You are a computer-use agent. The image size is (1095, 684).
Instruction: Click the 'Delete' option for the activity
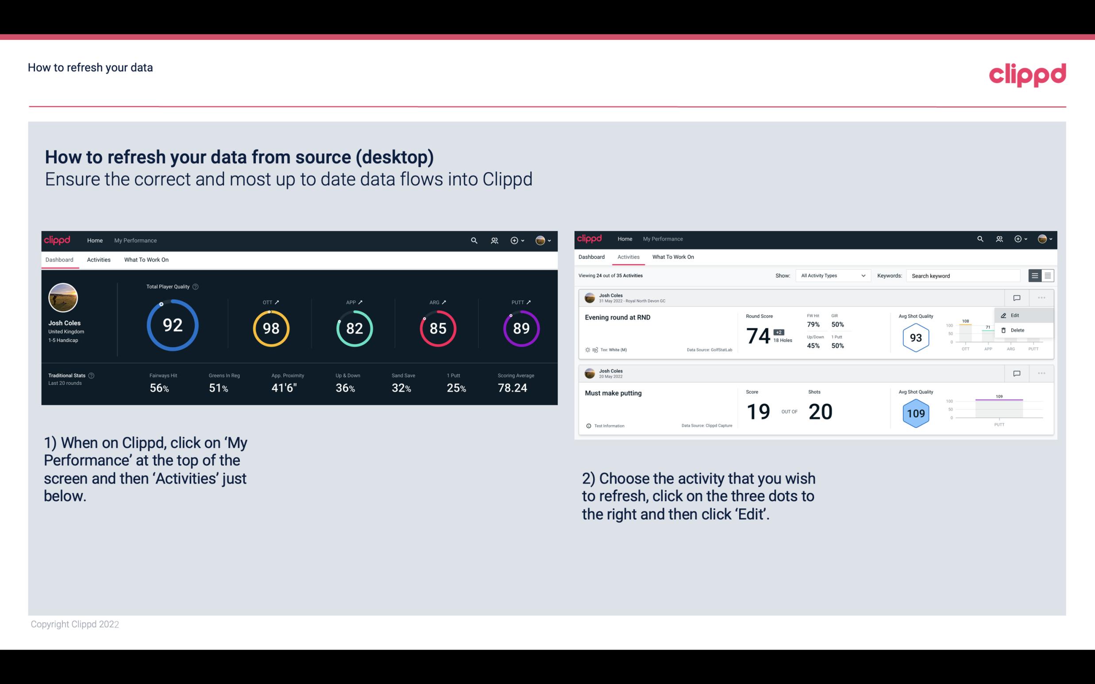pyautogui.click(x=1017, y=330)
